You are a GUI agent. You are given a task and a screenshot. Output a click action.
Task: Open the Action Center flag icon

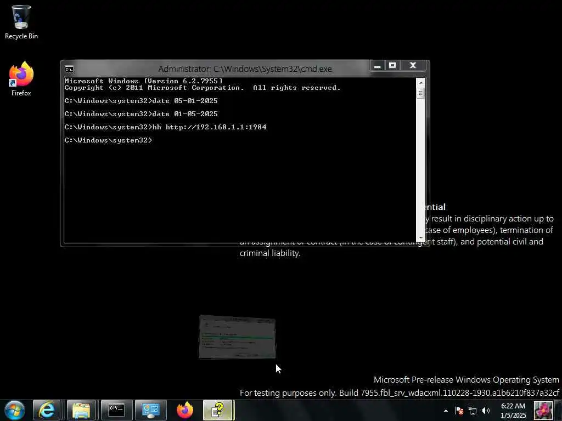tap(459, 411)
